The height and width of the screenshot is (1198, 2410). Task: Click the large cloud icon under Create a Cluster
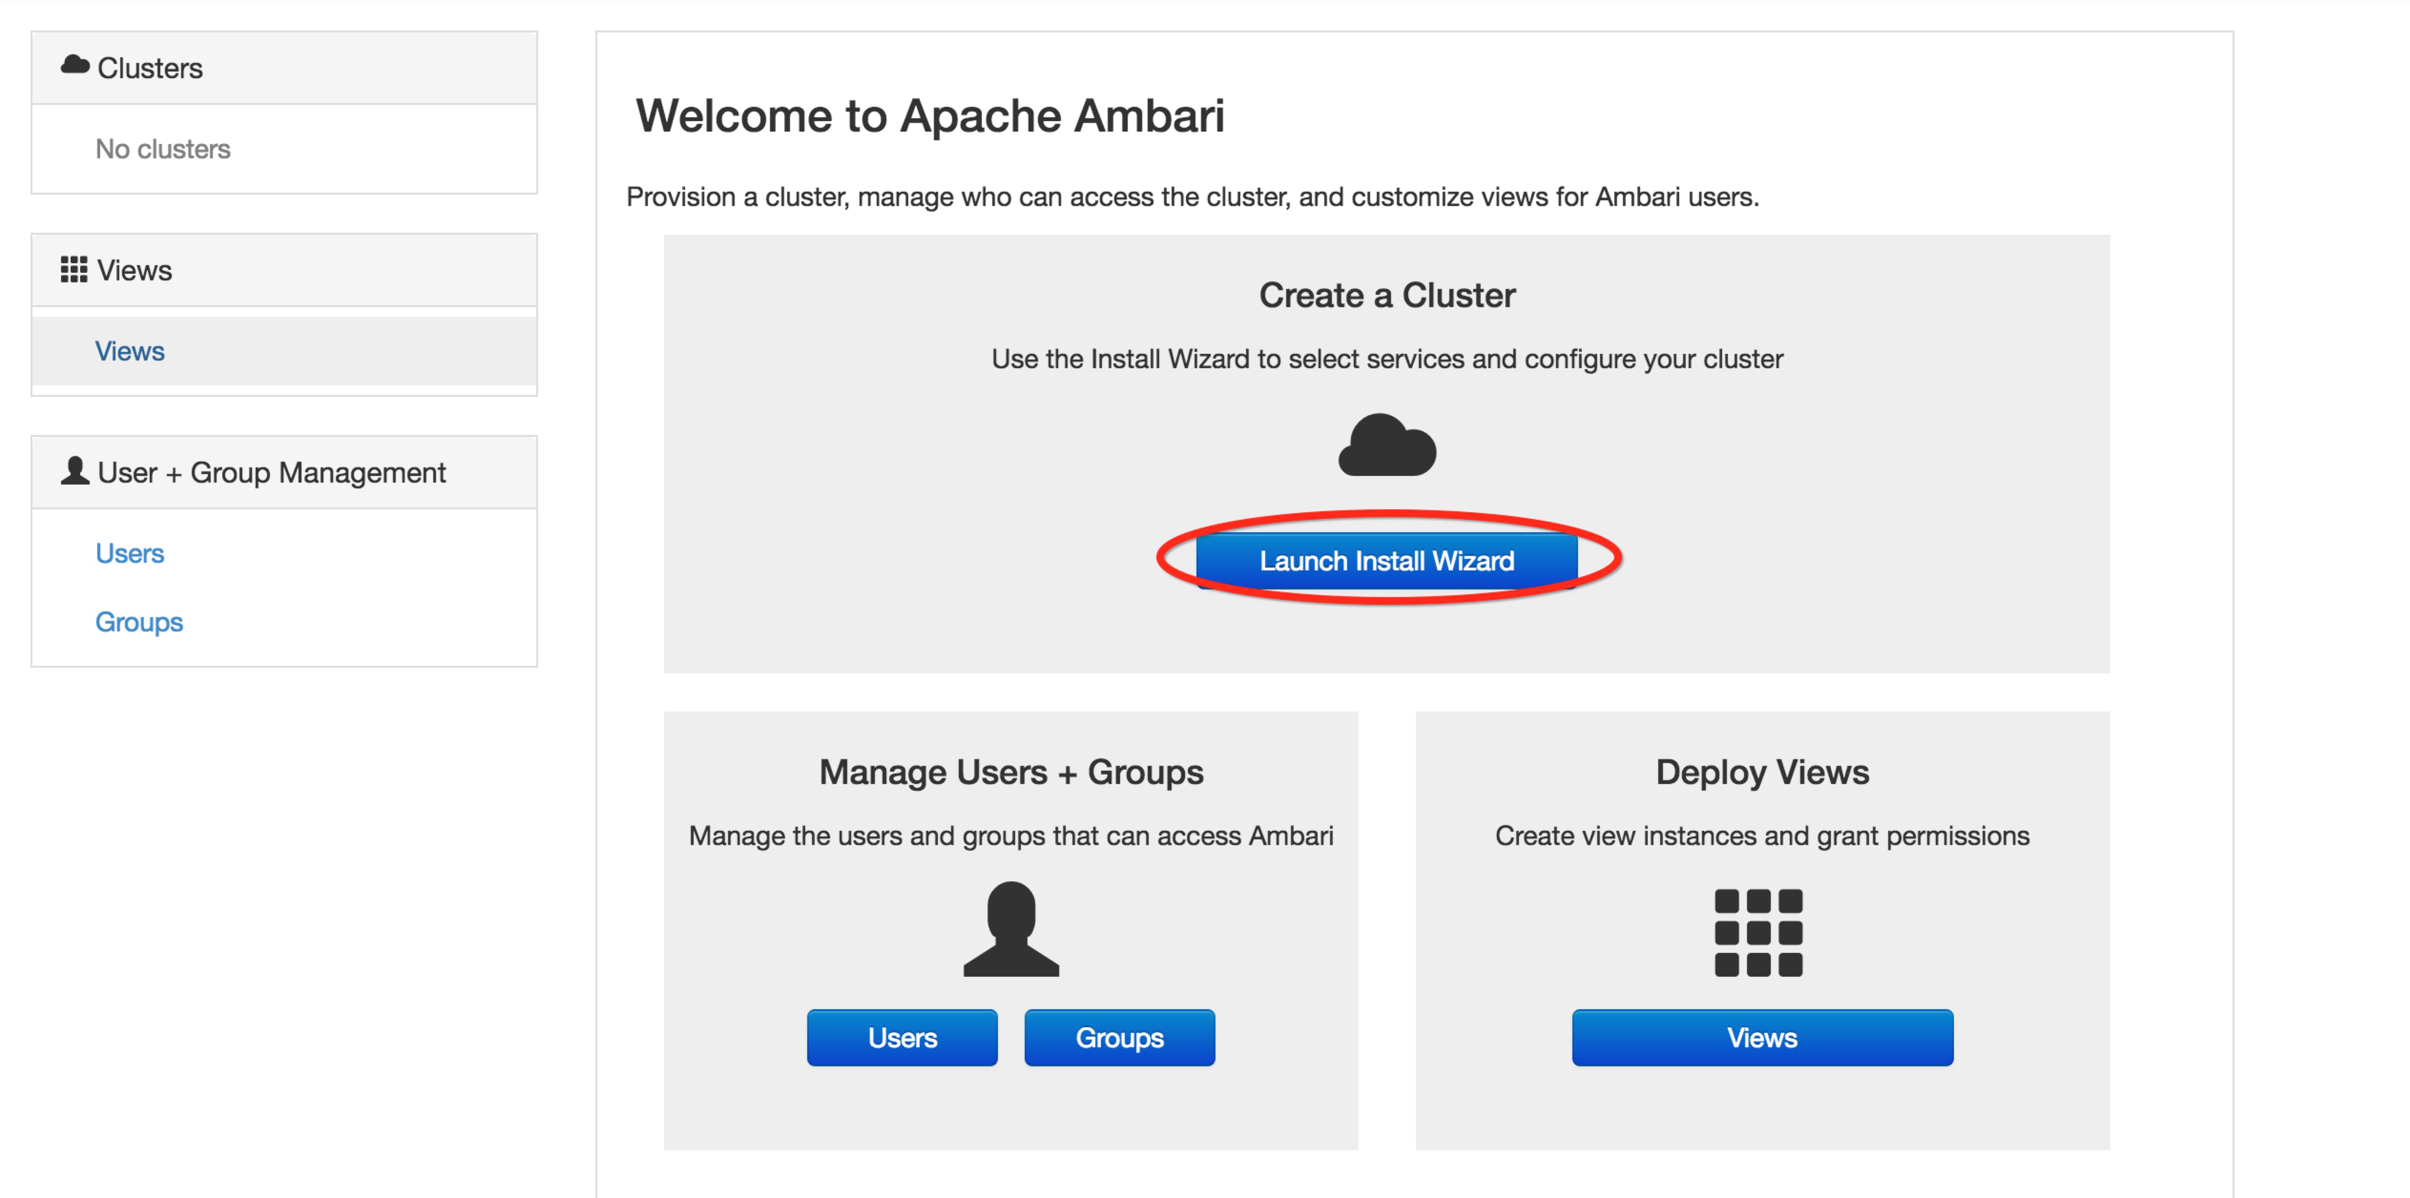(1386, 446)
